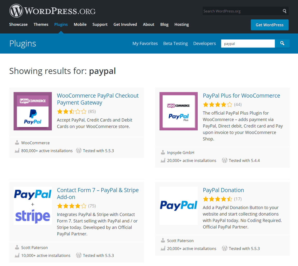Click the person icon next to Scott Paterson
This screenshot has height=266, width=298.
coord(17,248)
